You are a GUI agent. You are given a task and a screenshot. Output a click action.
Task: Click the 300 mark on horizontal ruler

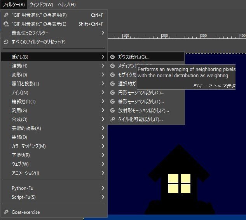(204, 36)
